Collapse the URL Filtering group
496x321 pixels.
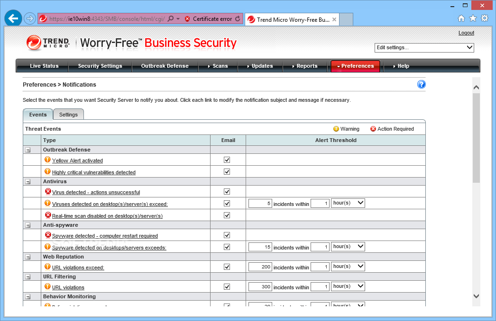pos(28,277)
